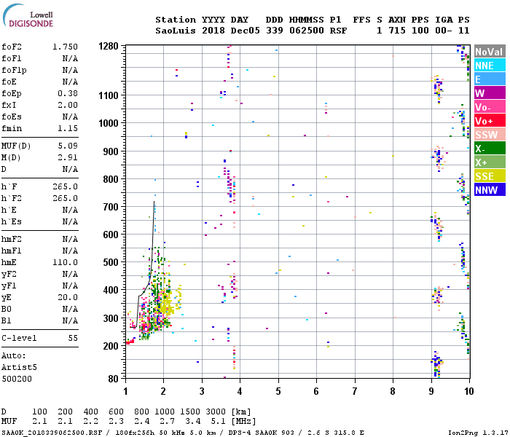Click the PPS value 100
This screenshot has width=510, height=437.
(420, 31)
